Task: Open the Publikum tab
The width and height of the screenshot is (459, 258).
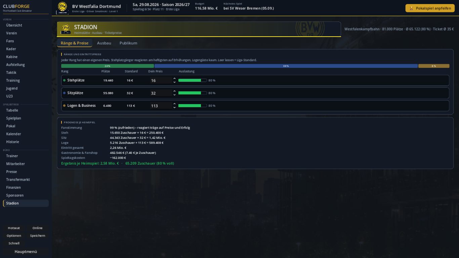Action: pyautogui.click(x=128, y=43)
